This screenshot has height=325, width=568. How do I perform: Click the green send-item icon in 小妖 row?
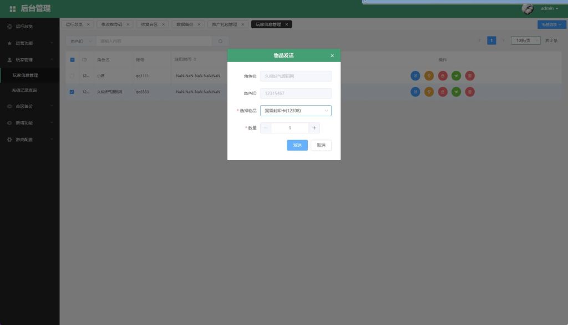[x=456, y=76]
